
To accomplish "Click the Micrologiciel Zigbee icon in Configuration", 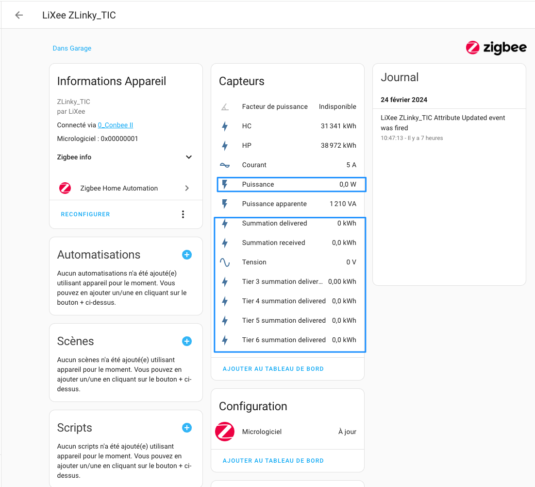I will [x=225, y=432].
